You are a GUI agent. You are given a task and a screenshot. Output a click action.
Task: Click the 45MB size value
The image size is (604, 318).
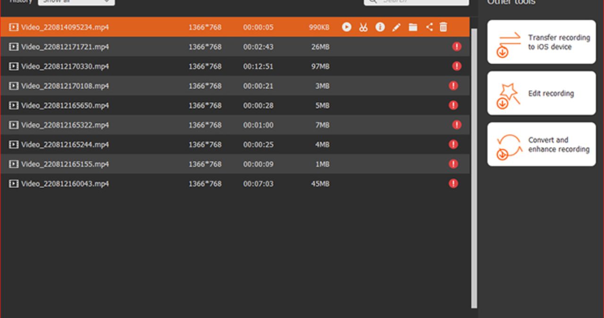click(320, 184)
